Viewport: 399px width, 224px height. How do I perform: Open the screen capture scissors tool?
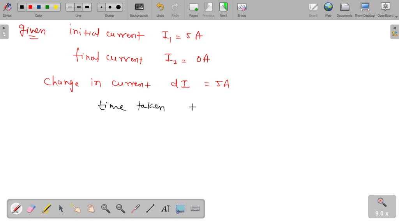pos(180,209)
